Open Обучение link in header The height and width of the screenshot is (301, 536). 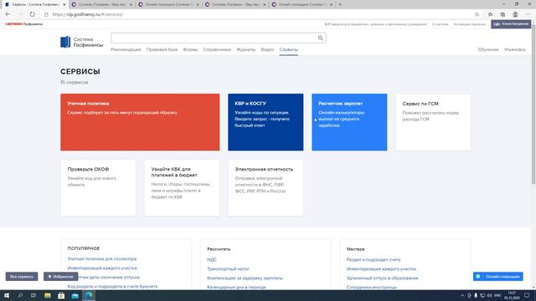488,49
